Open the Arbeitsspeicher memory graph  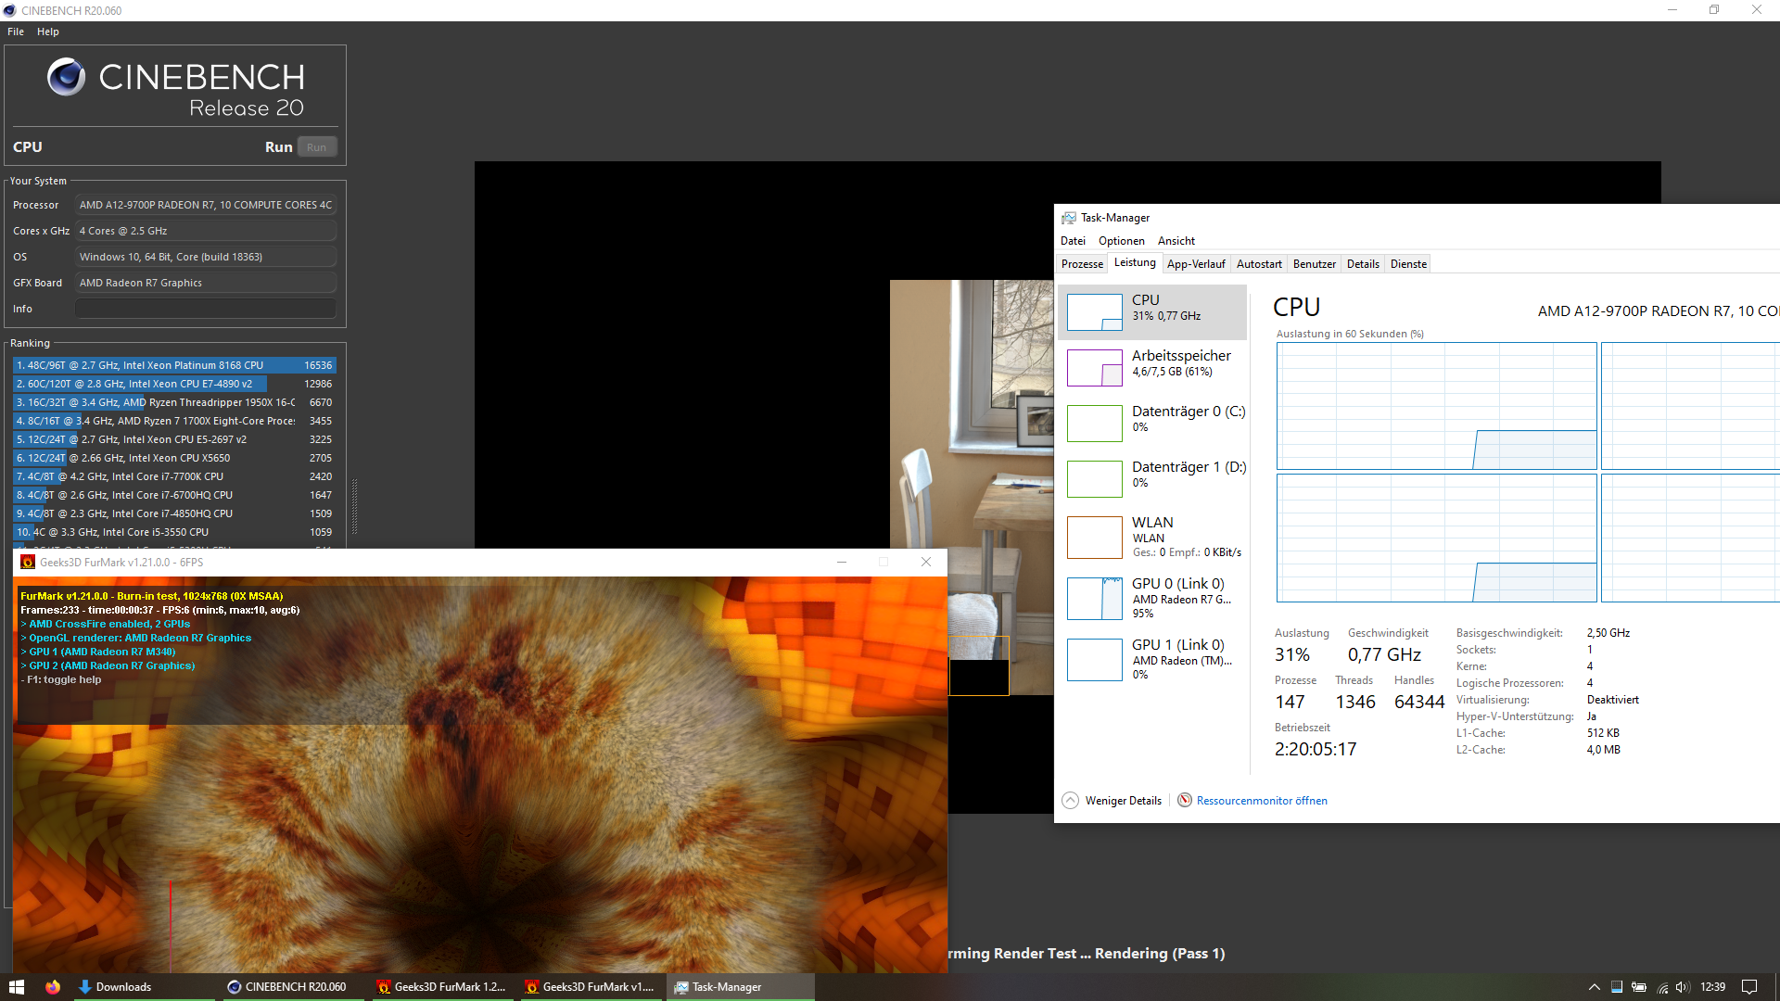(x=1094, y=367)
